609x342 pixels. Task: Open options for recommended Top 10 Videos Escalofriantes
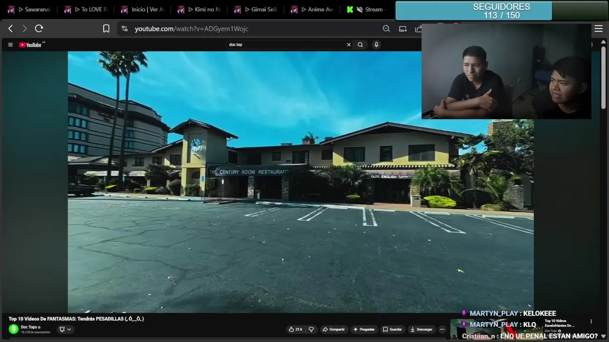tap(591, 322)
